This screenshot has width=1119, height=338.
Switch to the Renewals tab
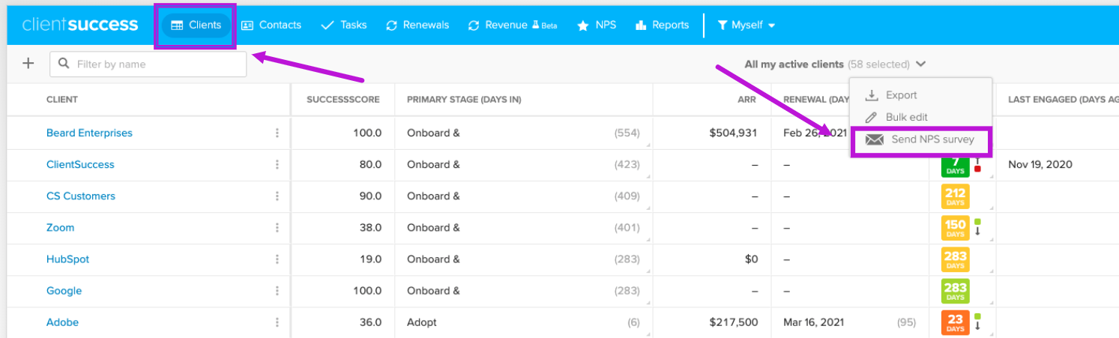tap(417, 25)
